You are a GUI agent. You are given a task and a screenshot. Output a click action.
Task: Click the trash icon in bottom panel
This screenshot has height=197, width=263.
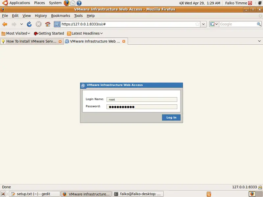[x=209, y=194]
